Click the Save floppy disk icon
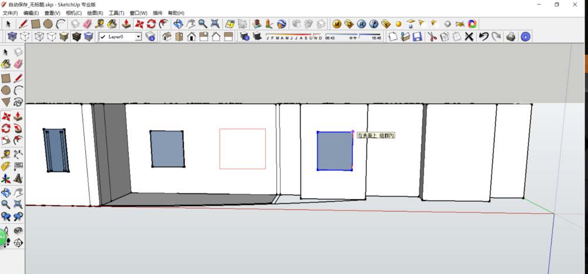 417,37
